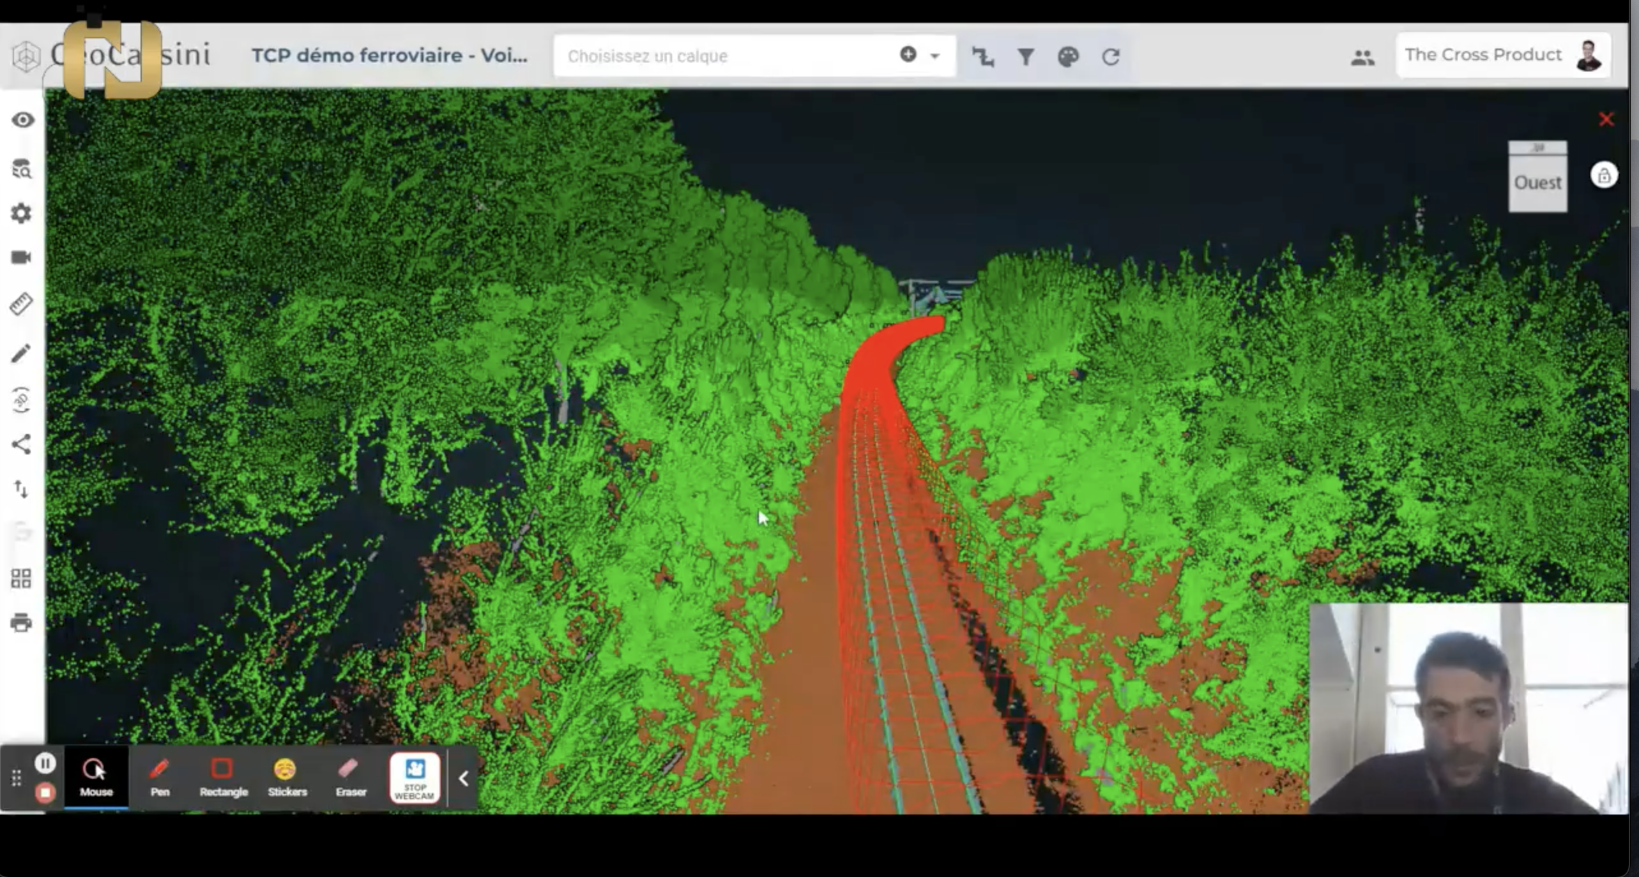Select the ruler measurement tool
The width and height of the screenshot is (1639, 877).
pyautogui.click(x=21, y=304)
